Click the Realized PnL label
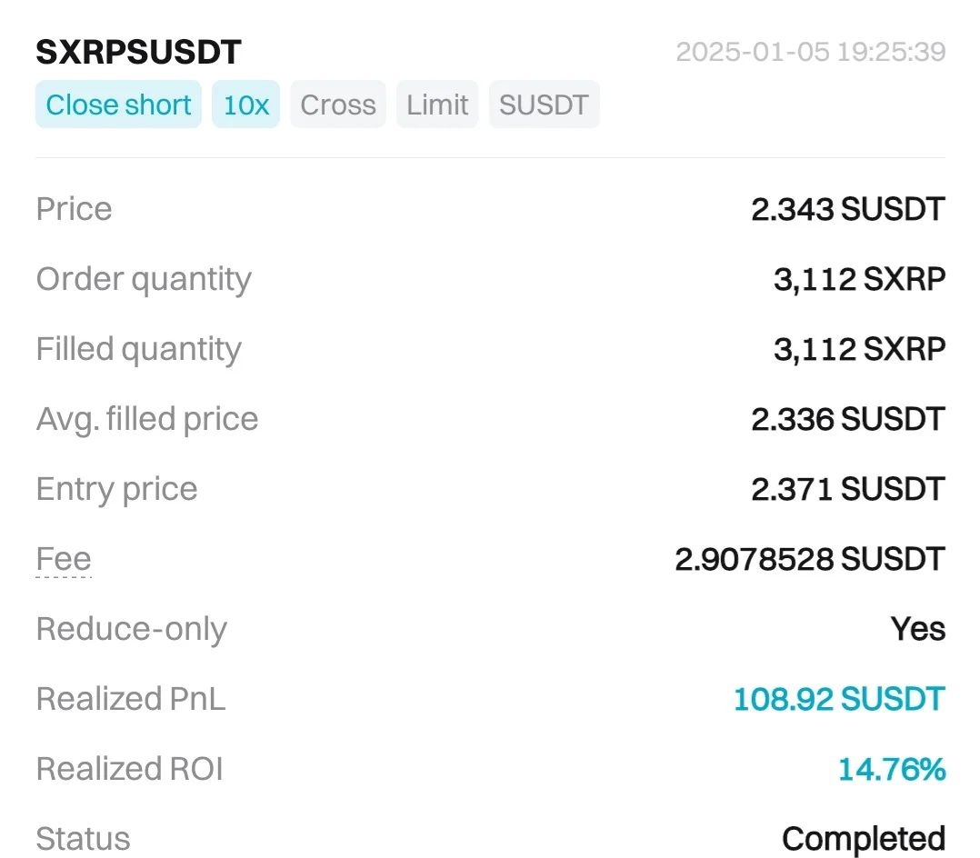This screenshot has height=858, width=980. tap(131, 699)
